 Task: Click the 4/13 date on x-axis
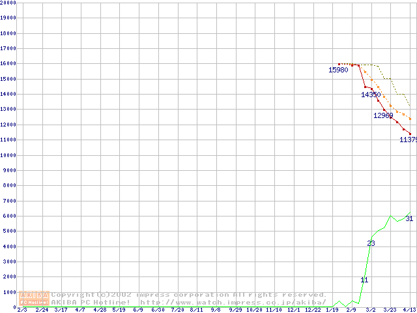(409, 310)
